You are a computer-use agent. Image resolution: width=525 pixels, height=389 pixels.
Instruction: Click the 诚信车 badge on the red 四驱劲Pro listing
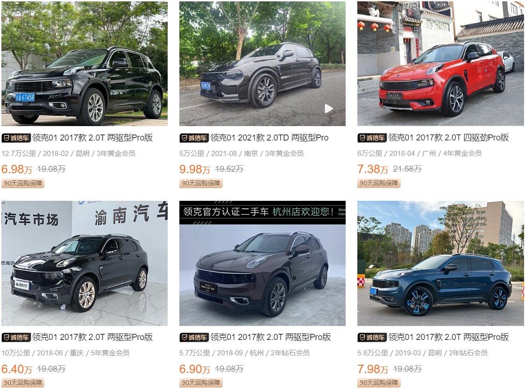coord(372,138)
